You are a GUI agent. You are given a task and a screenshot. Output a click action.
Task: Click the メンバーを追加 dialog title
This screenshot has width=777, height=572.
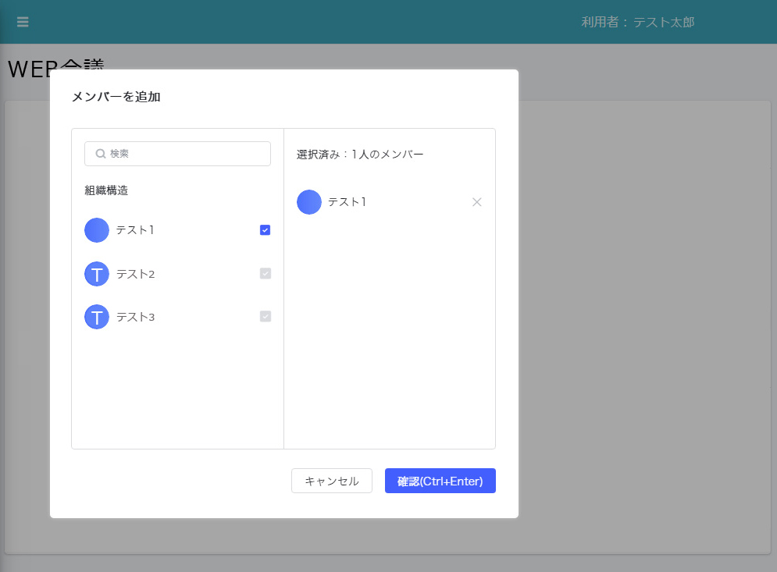click(x=116, y=97)
